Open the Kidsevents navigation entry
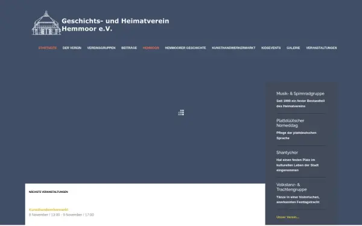Screen dimensions: 362x226 pos(271,48)
